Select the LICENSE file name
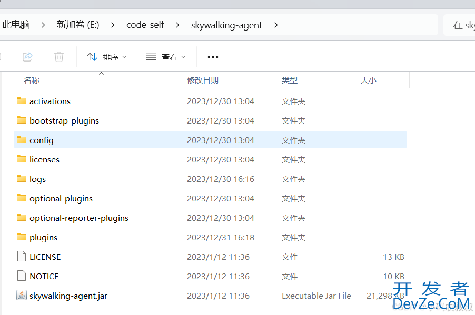475x315 pixels. coord(45,257)
